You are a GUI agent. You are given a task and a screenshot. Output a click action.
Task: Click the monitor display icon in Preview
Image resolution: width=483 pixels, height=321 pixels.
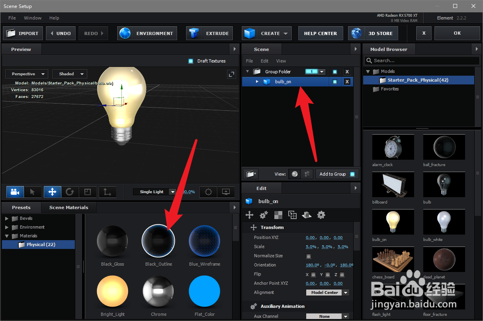226,192
